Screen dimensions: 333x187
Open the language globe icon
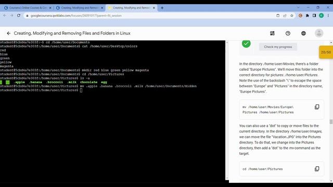click(x=303, y=33)
